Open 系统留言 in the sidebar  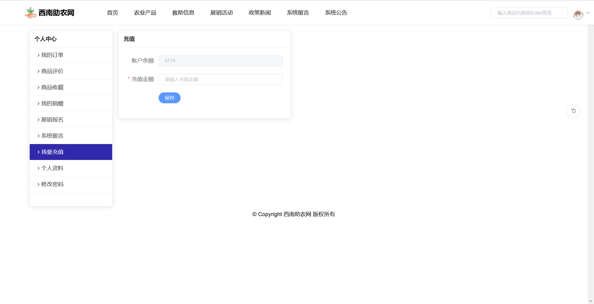tap(52, 136)
